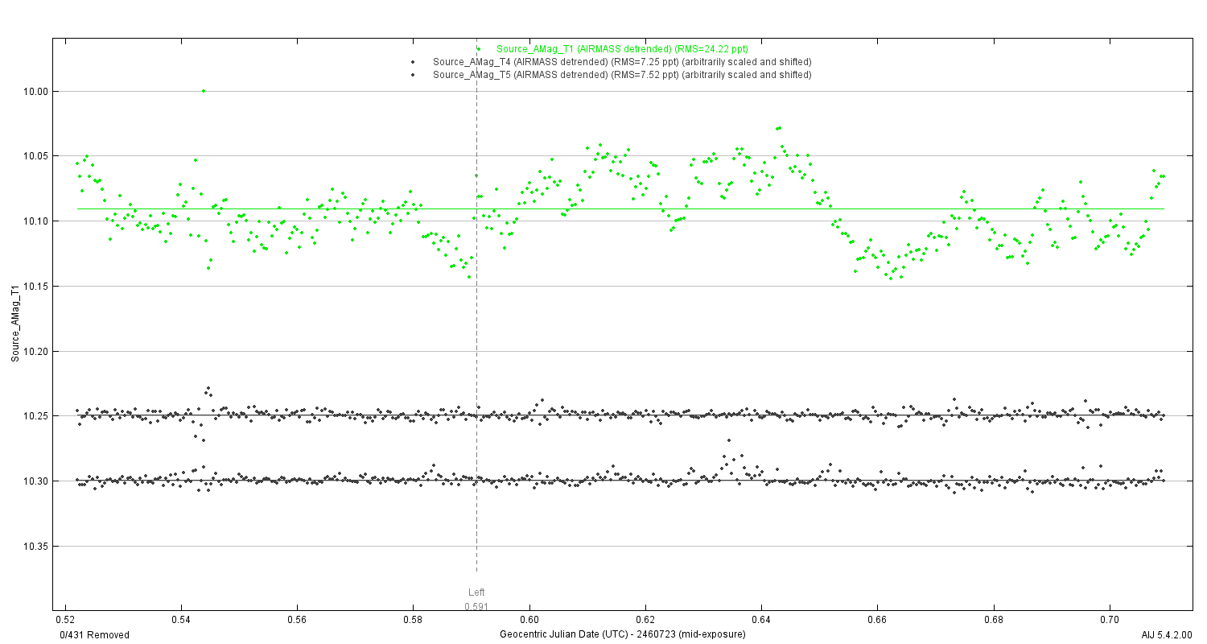Image resolution: width=1207 pixels, height=644 pixels.
Task: Click the 0.591 marker value
Action: [476, 606]
